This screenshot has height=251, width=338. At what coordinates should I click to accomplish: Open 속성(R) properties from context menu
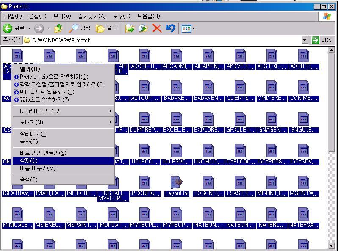(63, 180)
